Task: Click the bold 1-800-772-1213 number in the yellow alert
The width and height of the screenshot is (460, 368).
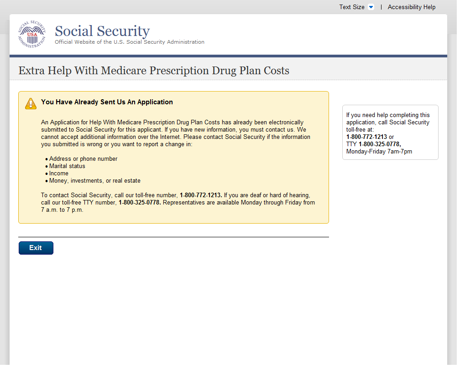Action: coord(201,195)
